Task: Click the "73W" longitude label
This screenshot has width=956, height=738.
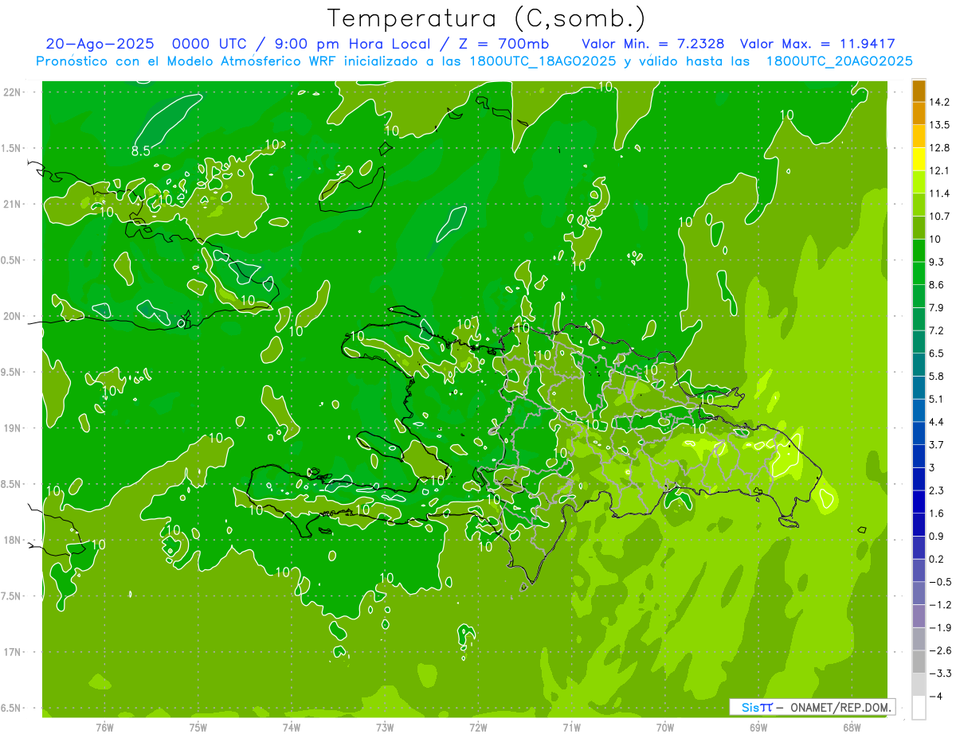Action: 385,727
